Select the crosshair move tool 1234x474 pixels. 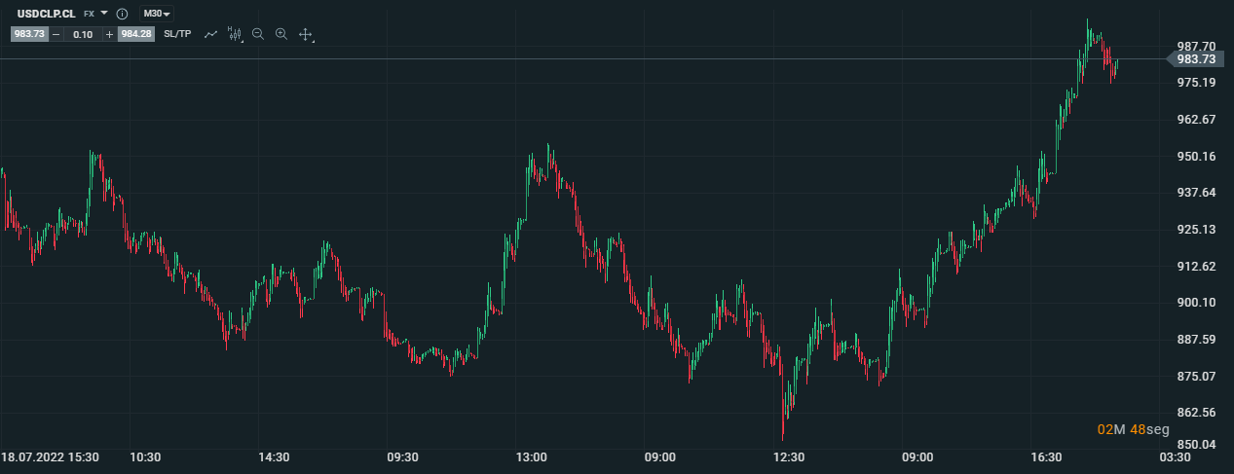coord(305,34)
